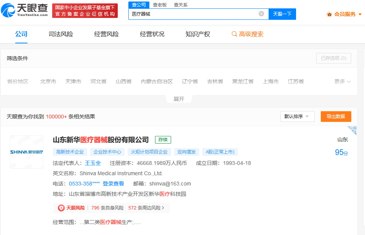Image resolution: width=365 pixels, height=235 pixels.
Task: Expand filters by clicking 展开
Action: pyautogui.click(x=179, y=98)
